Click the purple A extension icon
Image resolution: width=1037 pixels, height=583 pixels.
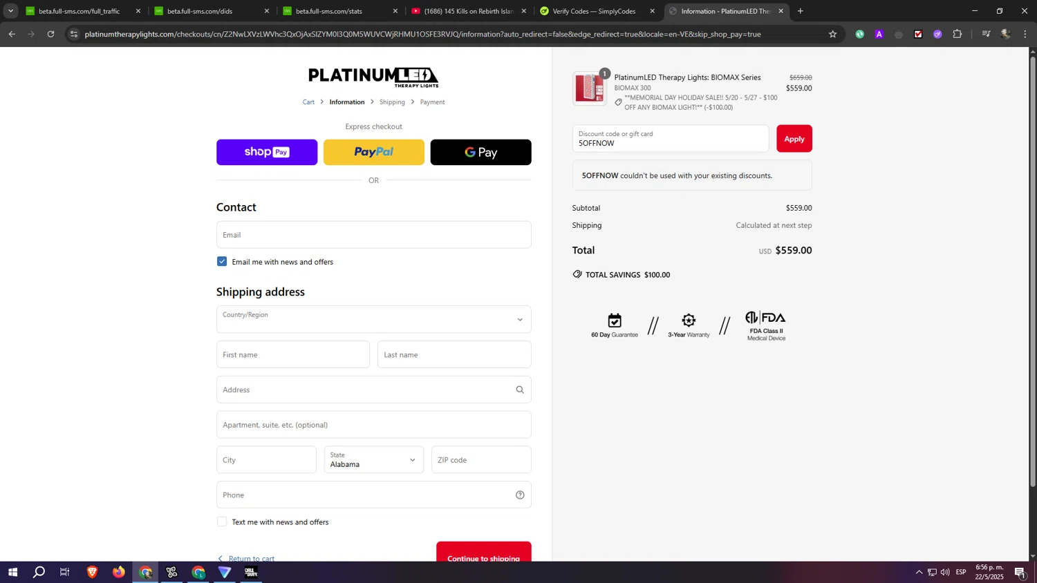(x=879, y=34)
